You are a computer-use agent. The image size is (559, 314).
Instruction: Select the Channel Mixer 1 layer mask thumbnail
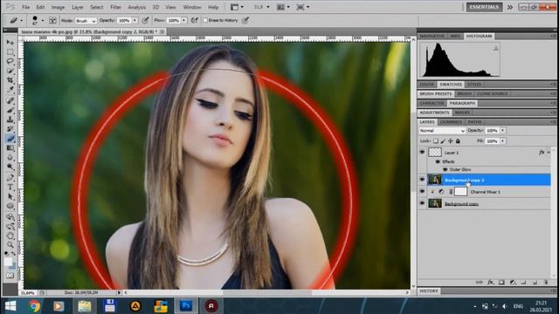click(460, 192)
